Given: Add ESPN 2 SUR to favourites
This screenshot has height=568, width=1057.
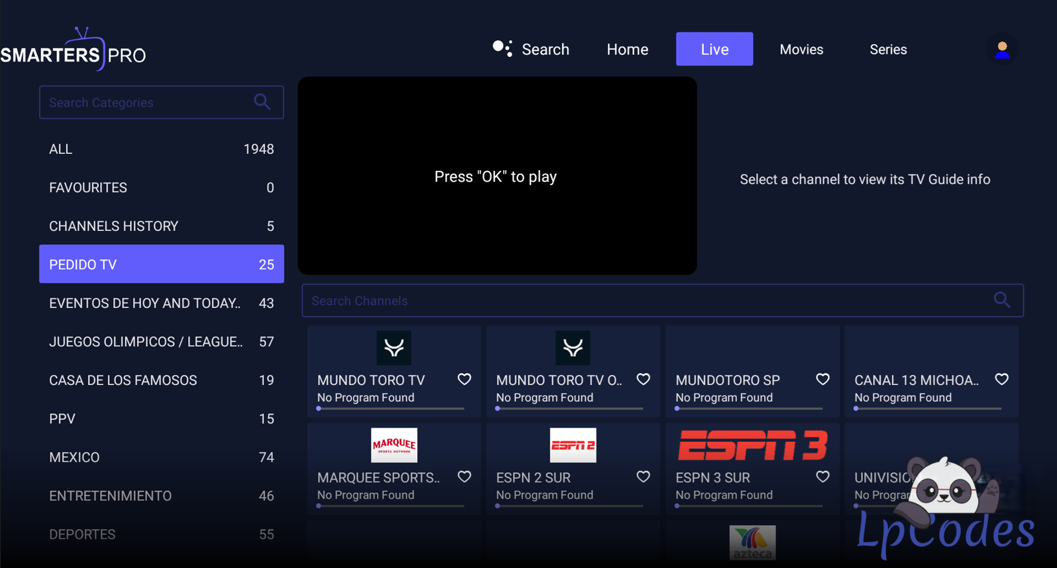Looking at the screenshot, I should click(x=643, y=477).
